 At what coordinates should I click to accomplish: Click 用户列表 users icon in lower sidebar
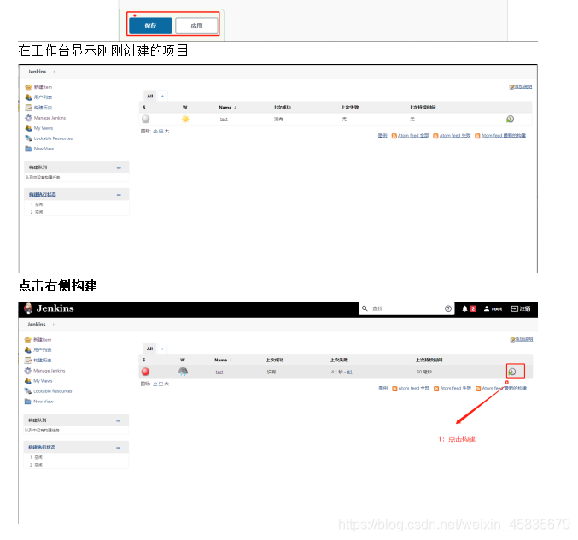(x=27, y=349)
